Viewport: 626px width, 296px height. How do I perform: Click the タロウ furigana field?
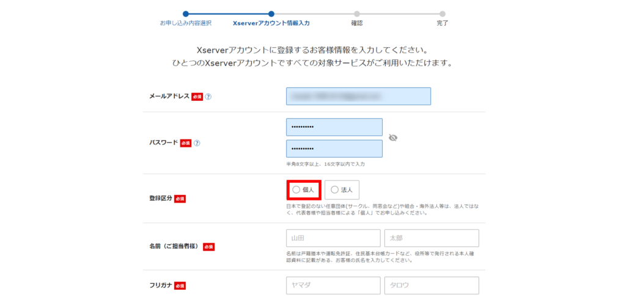[432, 285]
